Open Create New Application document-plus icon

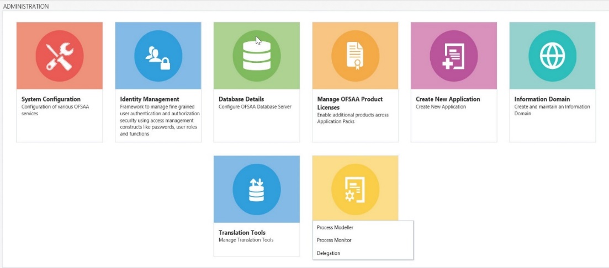point(454,56)
